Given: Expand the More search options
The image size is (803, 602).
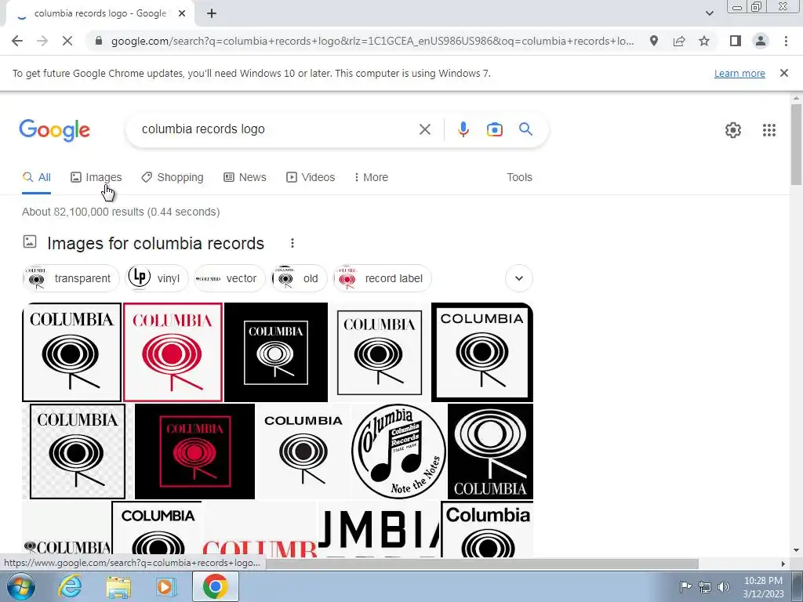Looking at the screenshot, I should [x=371, y=178].
